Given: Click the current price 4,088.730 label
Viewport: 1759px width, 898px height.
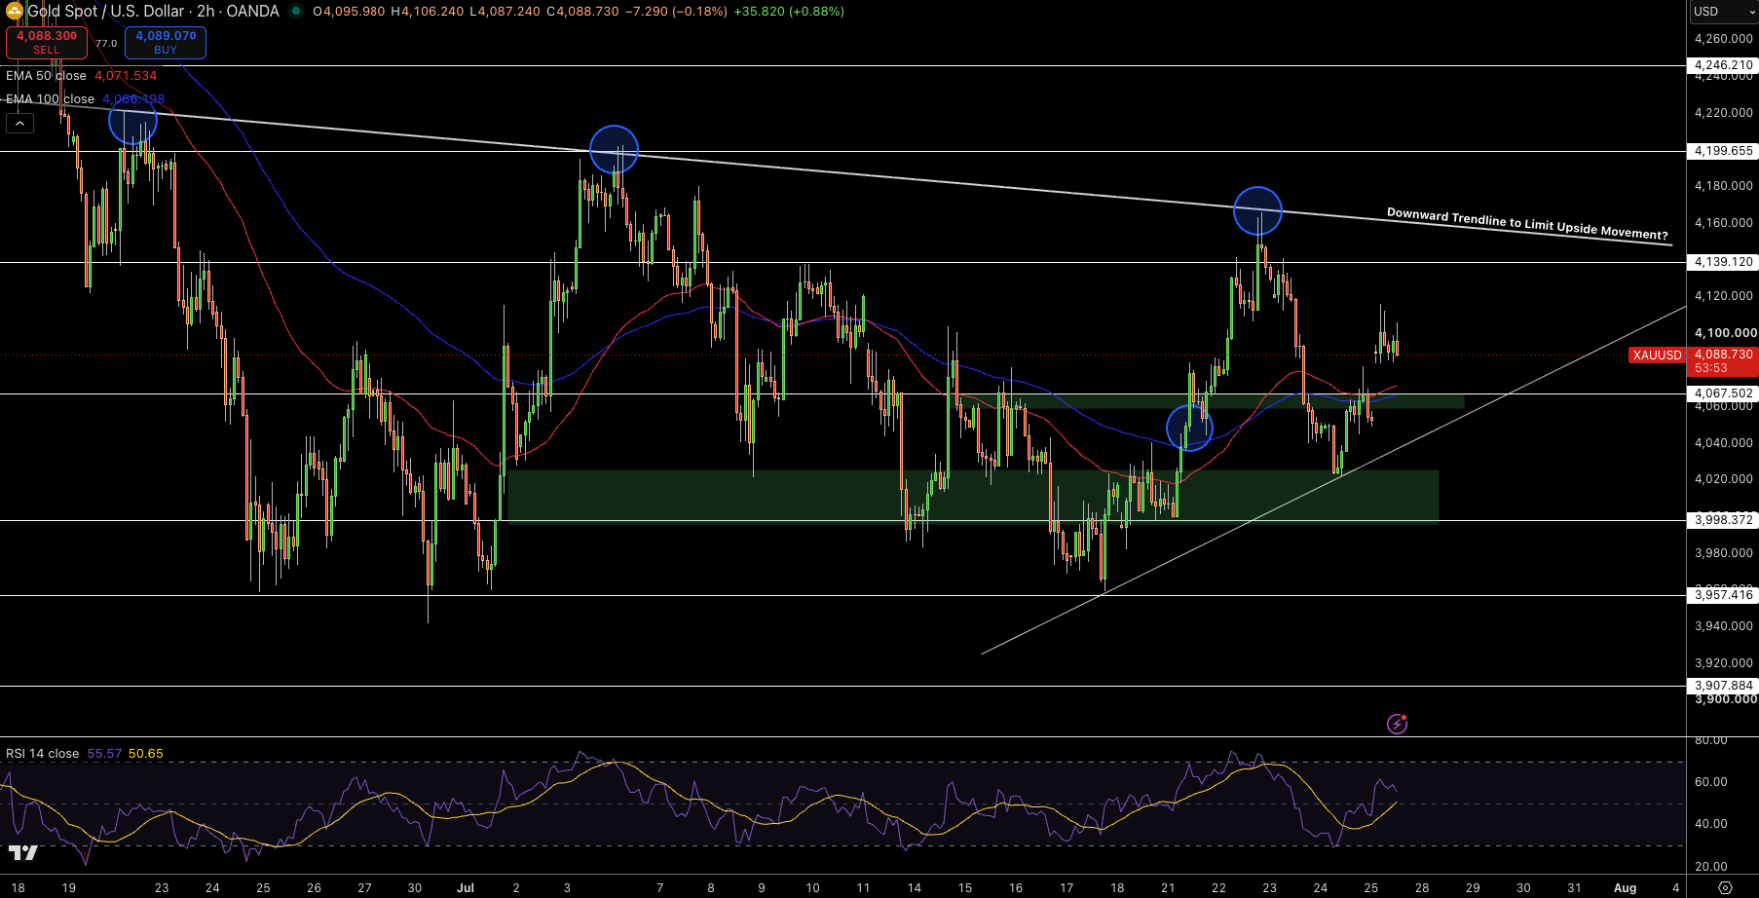Looking at the screenshot, I should pos(1723,355).
